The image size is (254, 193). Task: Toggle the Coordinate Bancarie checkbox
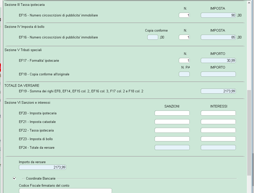coord(14,178)
